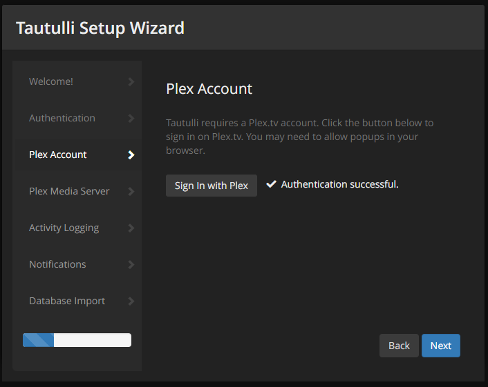
Task: Click chevron arrow beside Plex Media Server
Action: pyautogui.click(x=131, y=191)
